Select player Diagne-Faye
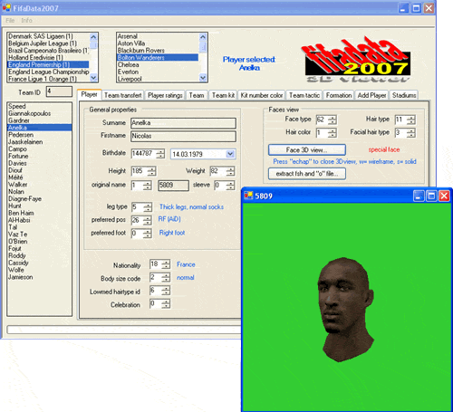The width and height of the screenshot is (453, 412). click(x=24, y=199)
